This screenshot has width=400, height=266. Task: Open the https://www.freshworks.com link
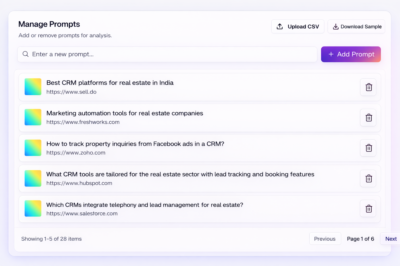83,122
